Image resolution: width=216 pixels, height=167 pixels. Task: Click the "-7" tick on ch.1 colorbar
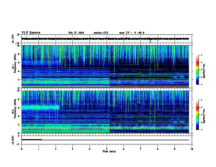click(x=201, y=85)
